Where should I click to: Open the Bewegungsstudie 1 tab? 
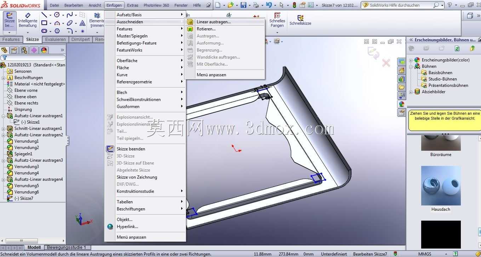(x=67, y=247)
